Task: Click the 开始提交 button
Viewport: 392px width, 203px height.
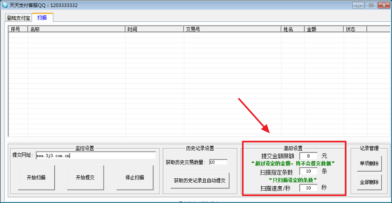Action: pos(85,177)
